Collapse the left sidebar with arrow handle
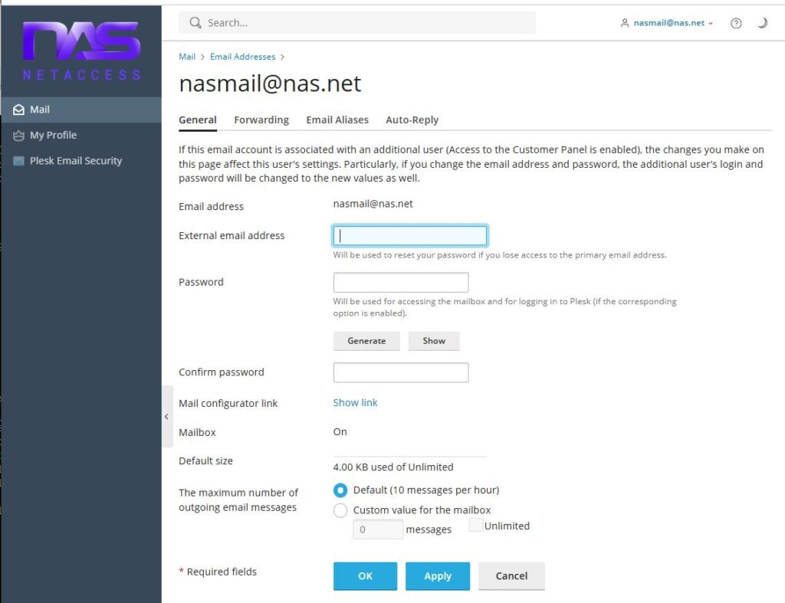Viewport: 785px width, 603px height. pyautogui.click(x=166, y=417)
